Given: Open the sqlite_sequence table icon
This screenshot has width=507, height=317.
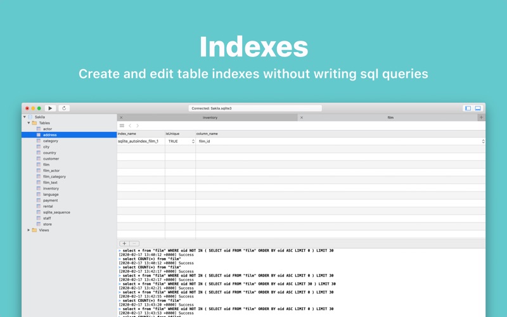Looking at the screenshot, I should click(39, 212).
